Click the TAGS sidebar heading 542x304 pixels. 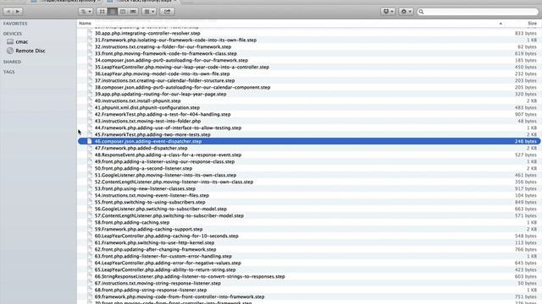9,72
